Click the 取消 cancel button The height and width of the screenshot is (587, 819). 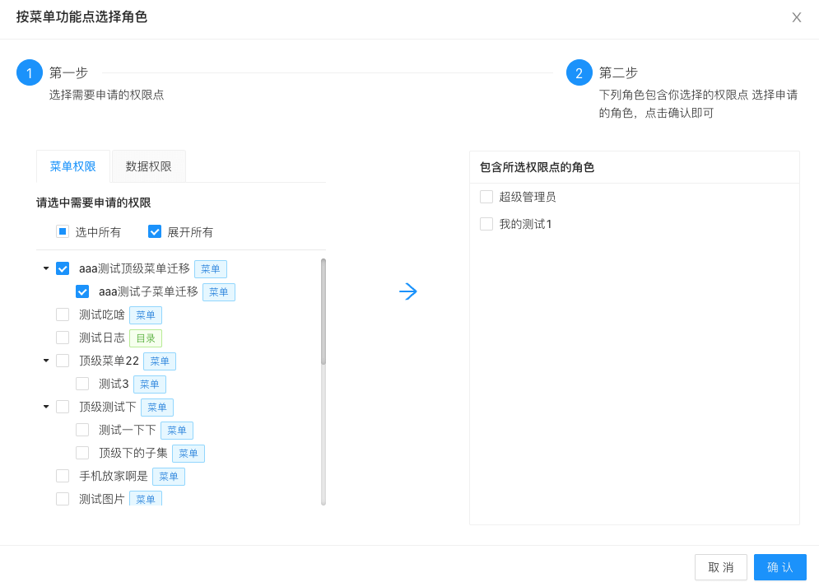click(721, 567)
